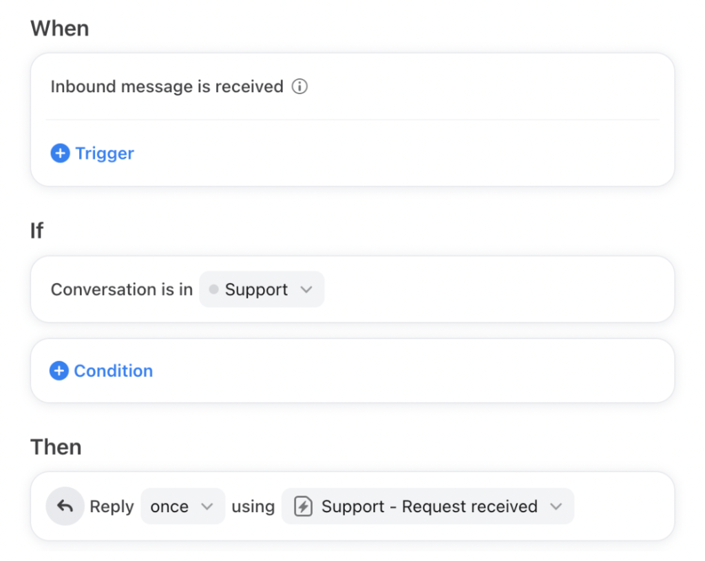This screenshot has height=561, width=705.
Task: Click the When section heading
Action: (59, 28)
